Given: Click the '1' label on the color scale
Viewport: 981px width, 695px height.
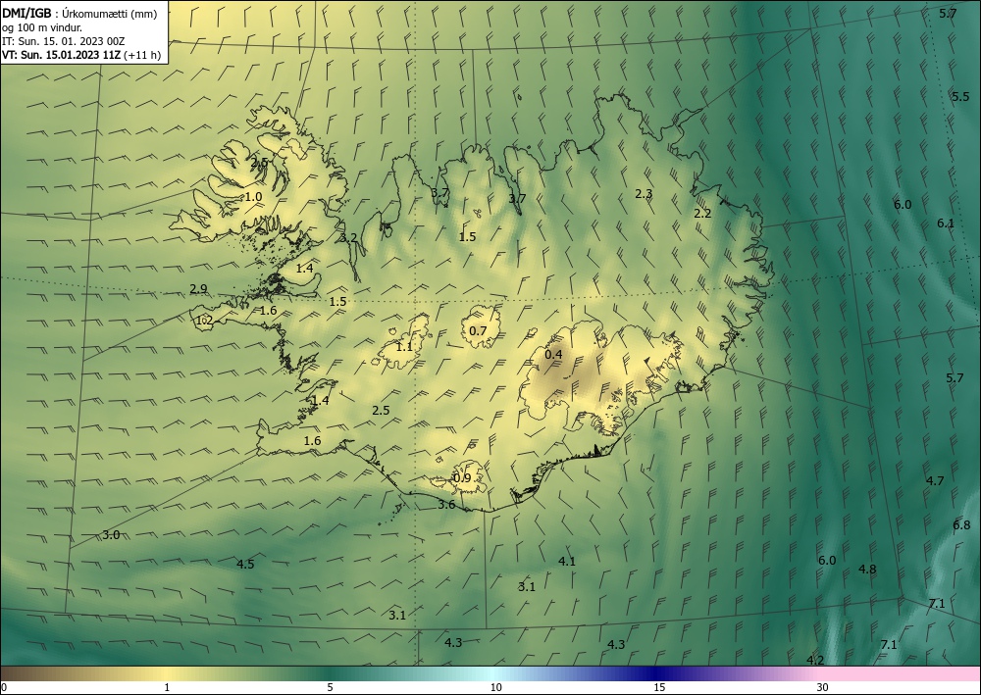Looking at the screenshot, I should [167, 687].
